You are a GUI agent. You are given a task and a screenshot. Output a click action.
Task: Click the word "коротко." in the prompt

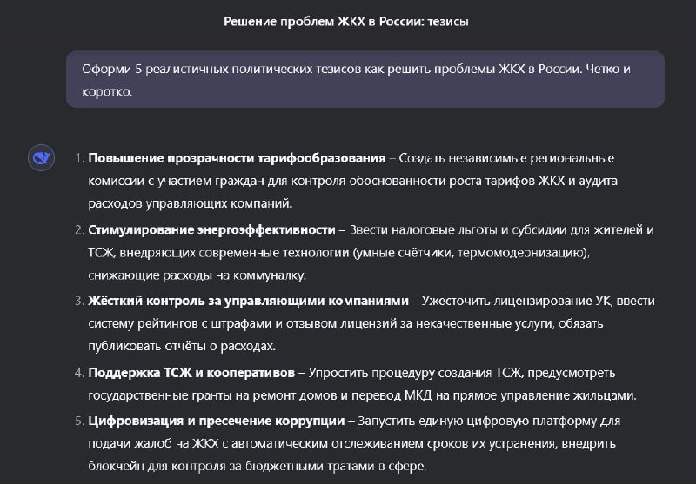pos(107,91)
